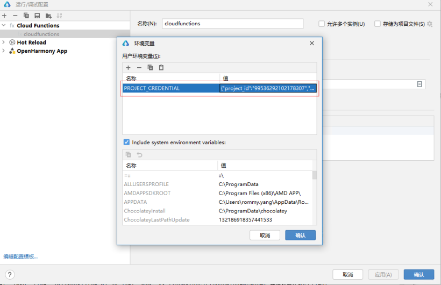Click the scrollbar of system variables list
The image size is (441, 285).
(x=315, y=175)
